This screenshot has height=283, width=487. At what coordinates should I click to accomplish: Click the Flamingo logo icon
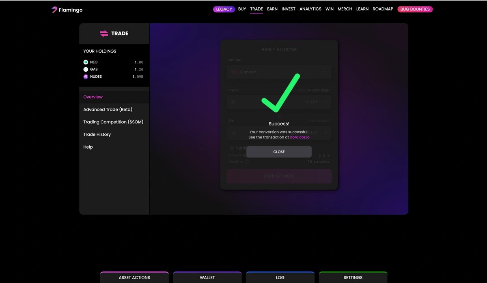(54, 9)
